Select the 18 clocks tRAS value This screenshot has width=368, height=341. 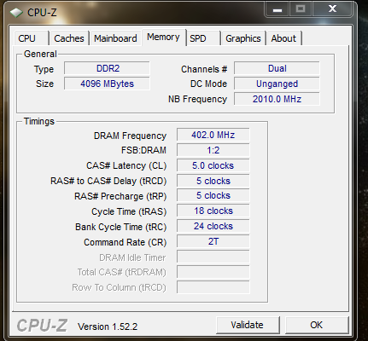pyautogui.click(x=213, y=211)
